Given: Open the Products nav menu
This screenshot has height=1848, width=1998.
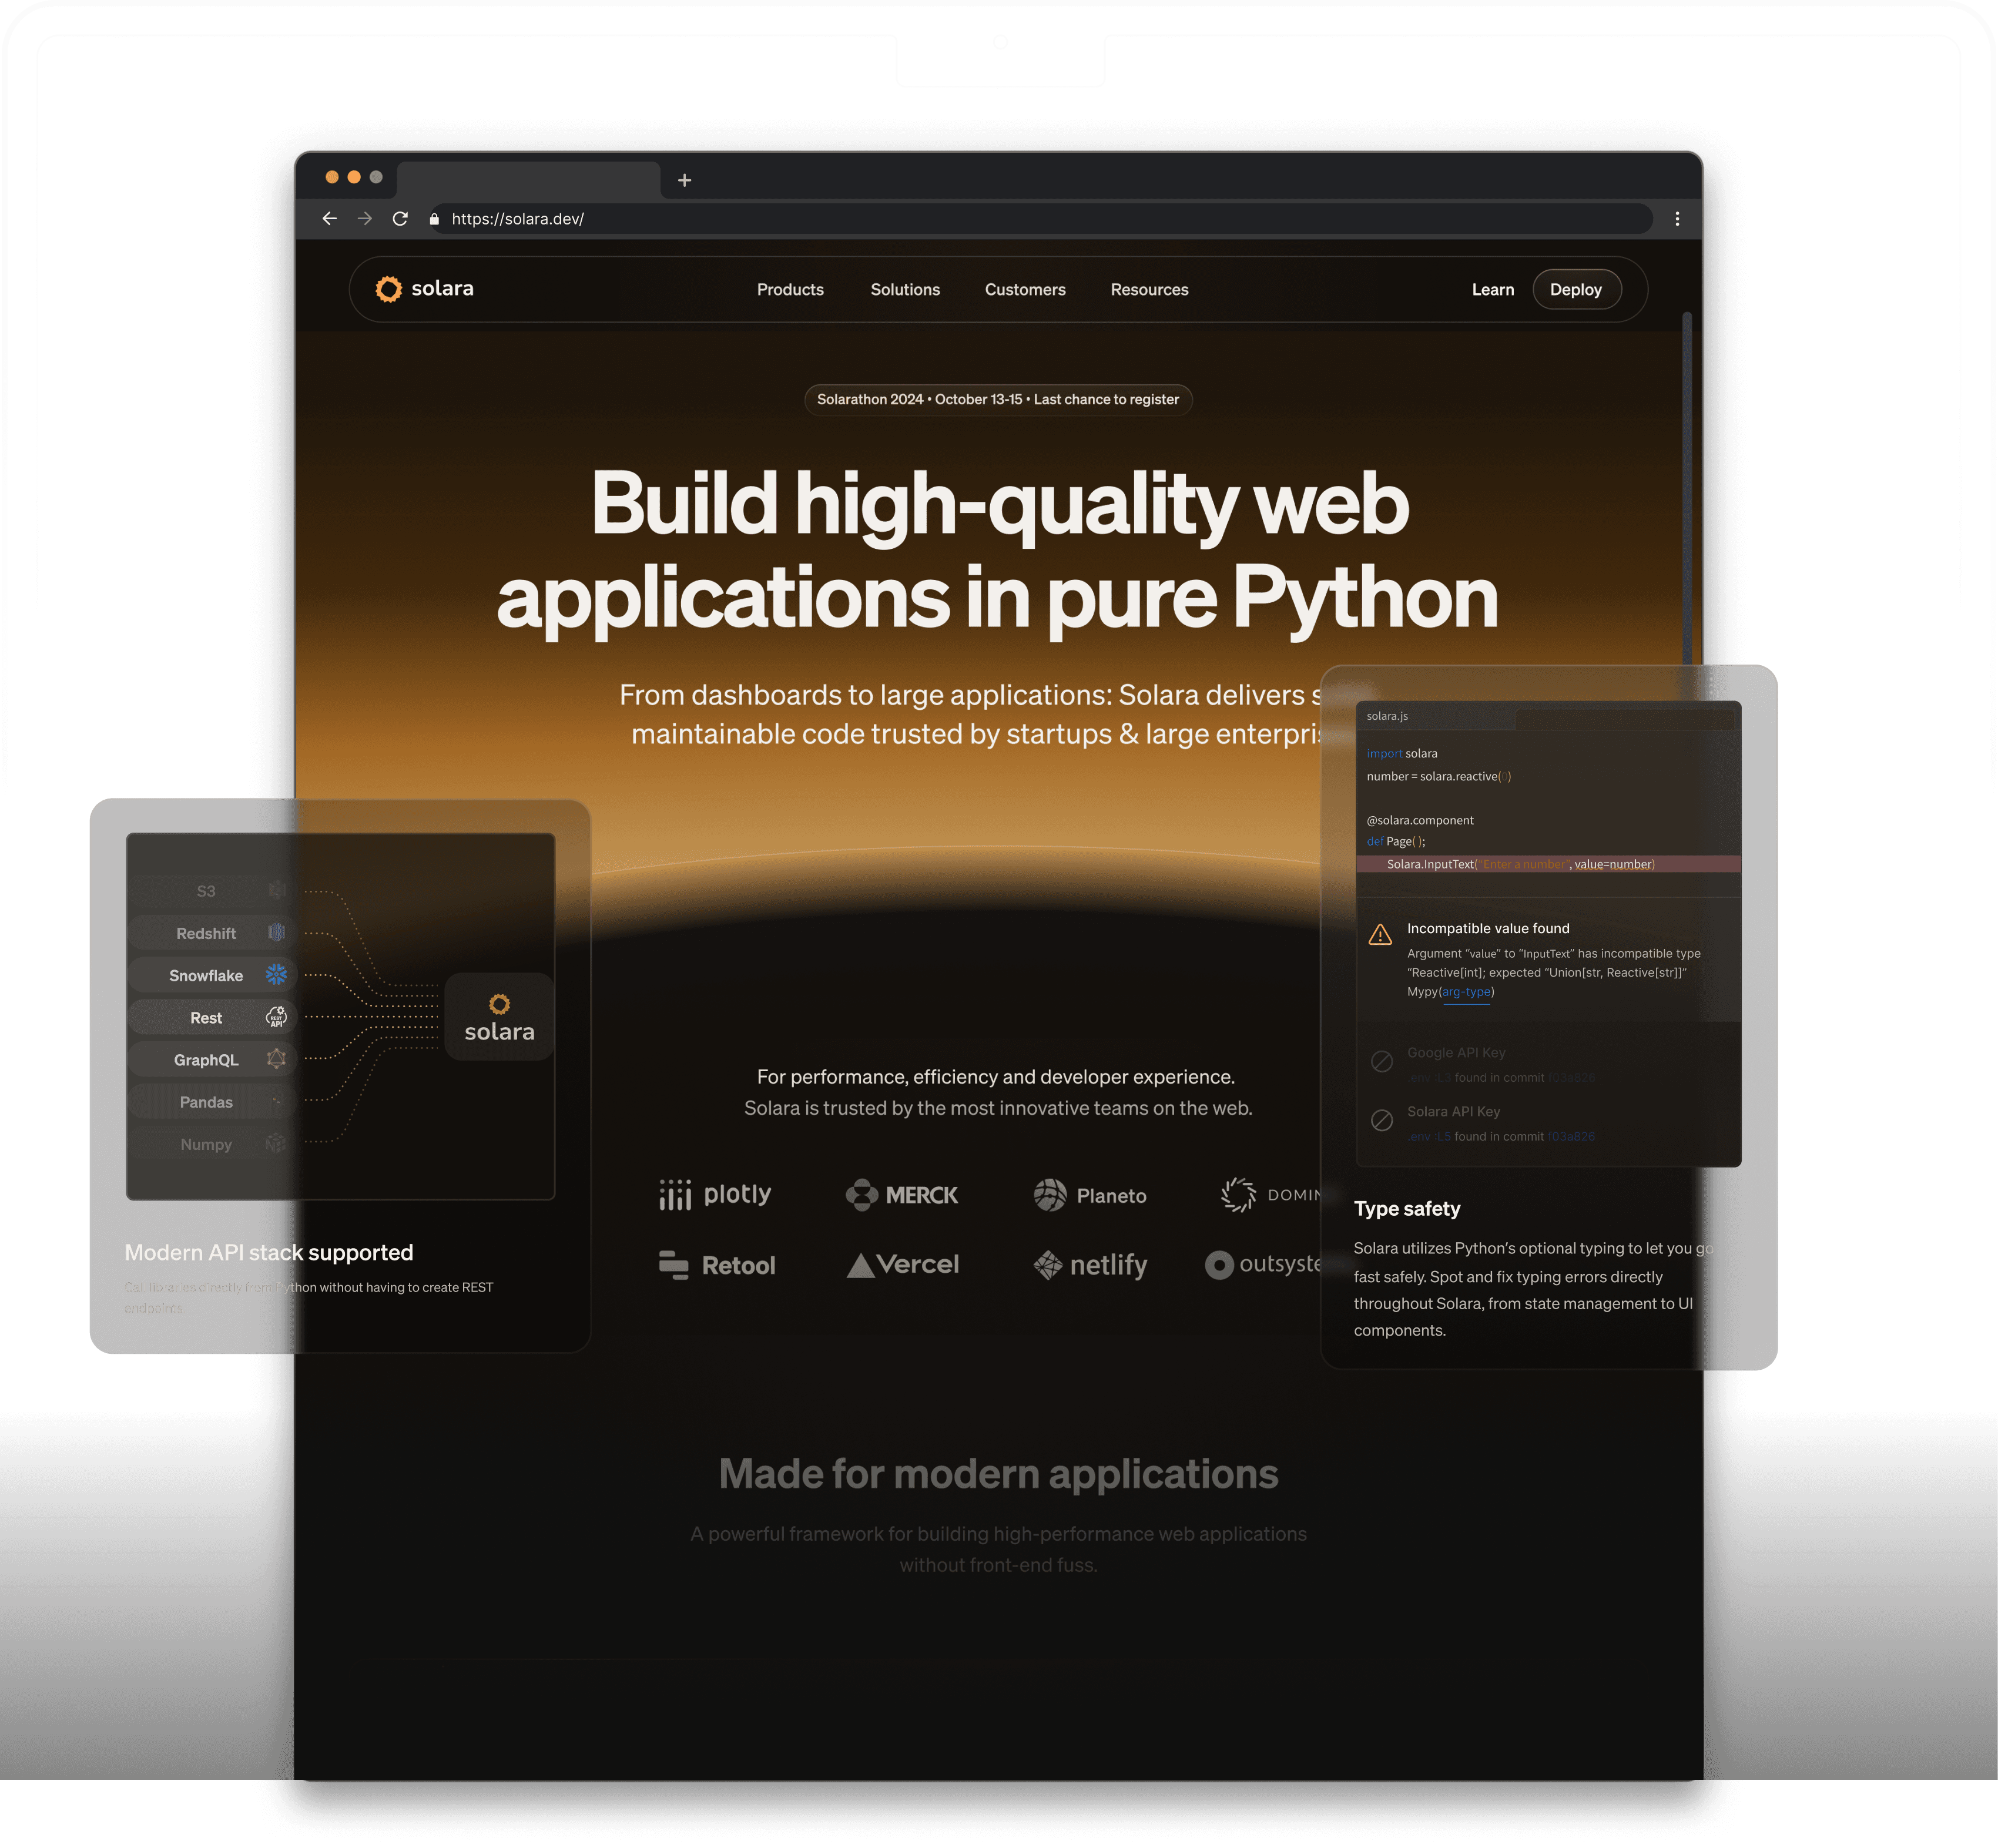Looking at the screenshot, I should (x=790, y=289).
